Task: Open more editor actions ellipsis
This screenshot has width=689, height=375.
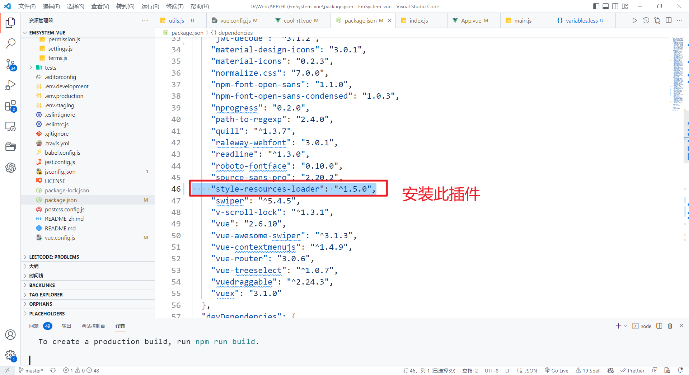Action: tap(680, 20)
